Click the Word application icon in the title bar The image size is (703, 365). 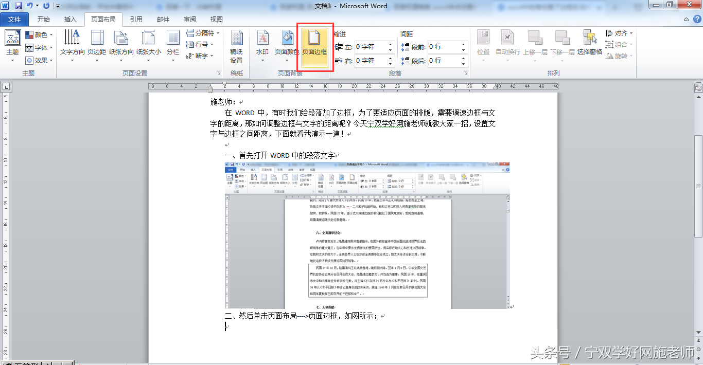[6, 6]
